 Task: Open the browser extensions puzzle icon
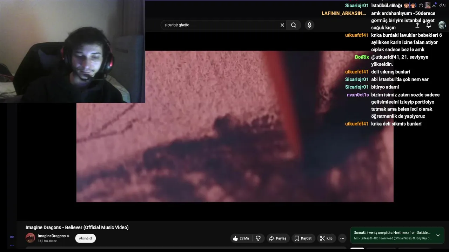[421, 5]
